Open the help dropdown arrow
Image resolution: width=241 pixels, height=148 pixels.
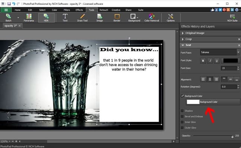pyautogui.click(x=240, y=10)
